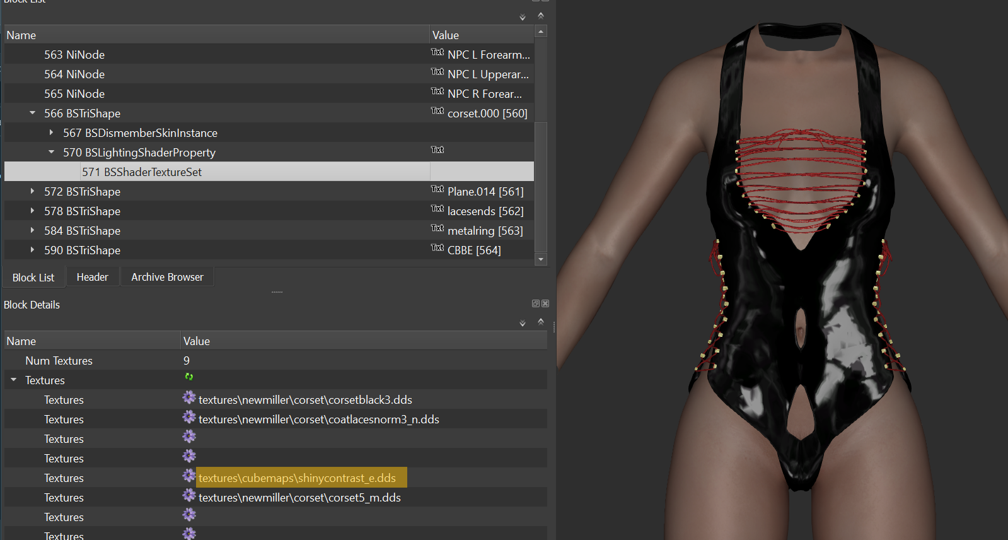1008x540 pixels.
Task: Select corsetblack3.dds texture path value
Action: pos(305,400)
